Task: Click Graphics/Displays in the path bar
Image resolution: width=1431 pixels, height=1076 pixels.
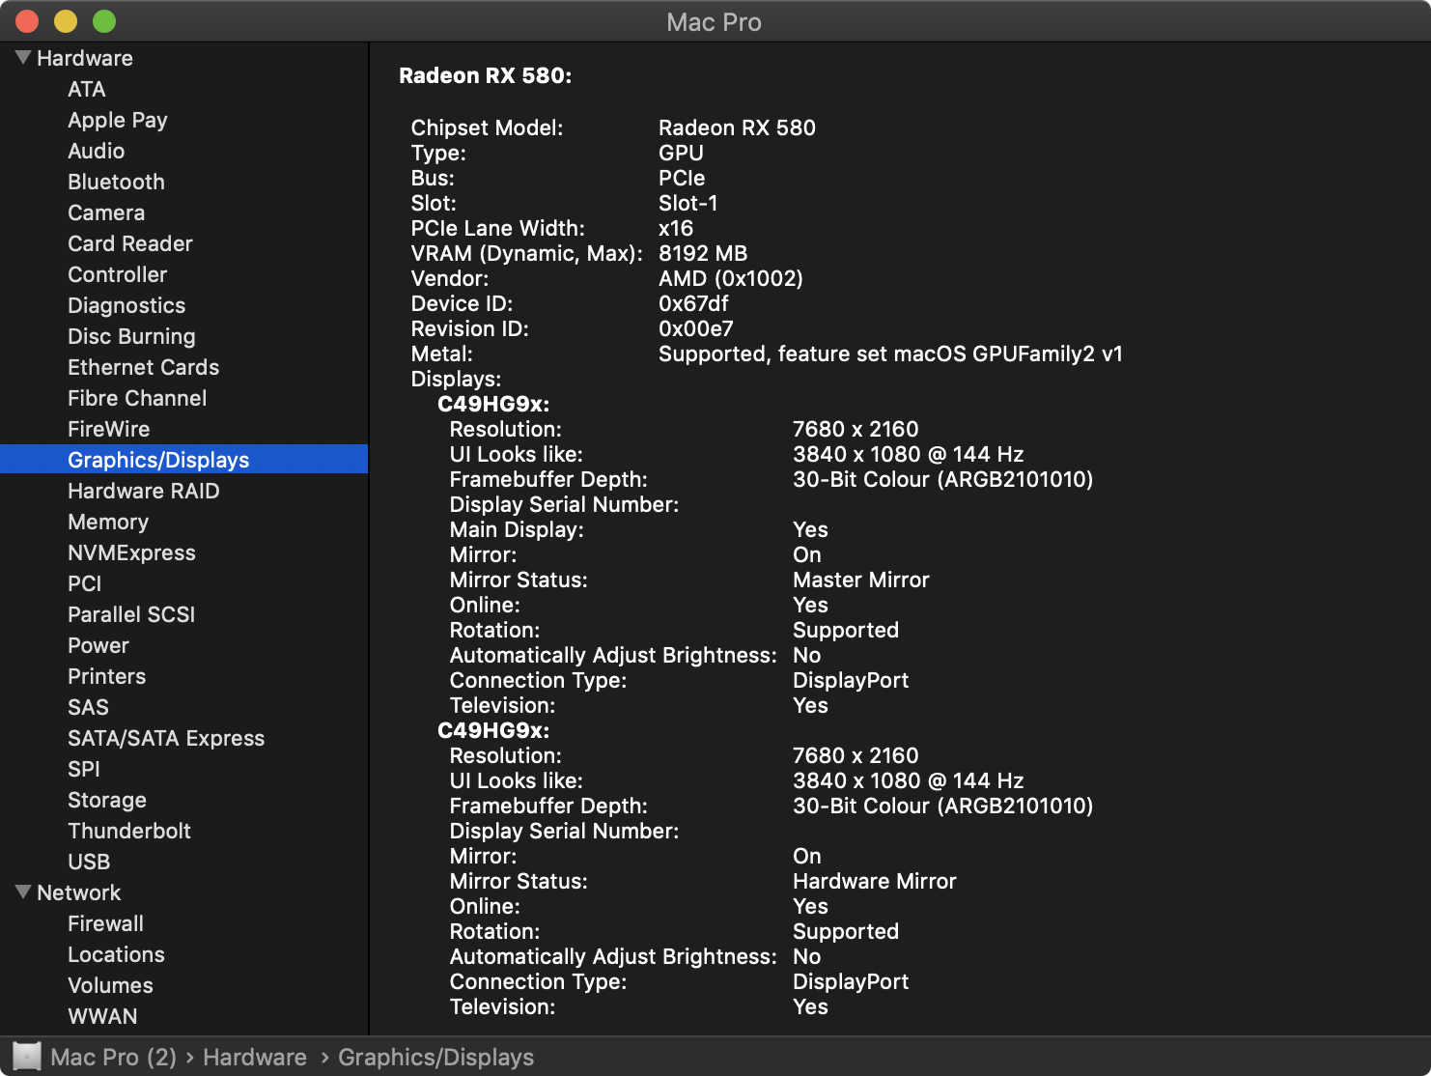Action: coord(436,1057)
